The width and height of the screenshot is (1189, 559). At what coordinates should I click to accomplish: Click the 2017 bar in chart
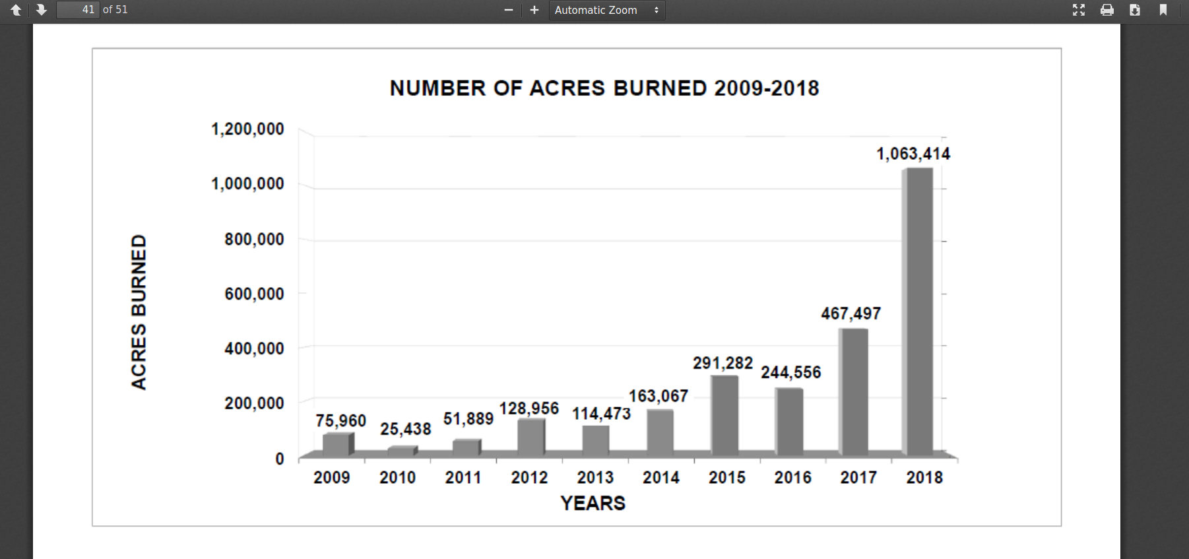853,392
